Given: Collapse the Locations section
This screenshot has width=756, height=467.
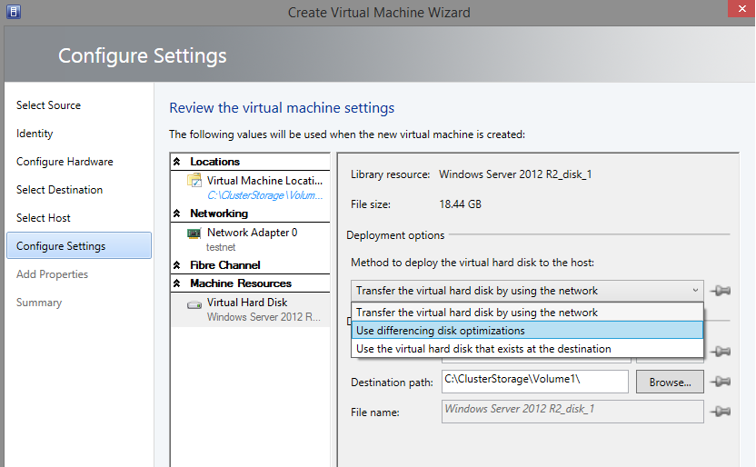Looking at the screenshot, I should pos(177,162).
